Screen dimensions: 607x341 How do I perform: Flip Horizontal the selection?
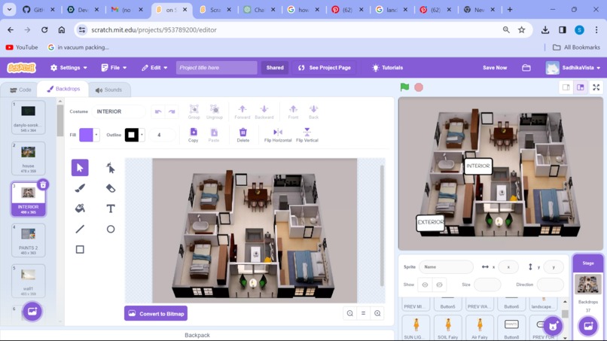tap(278, 135)
